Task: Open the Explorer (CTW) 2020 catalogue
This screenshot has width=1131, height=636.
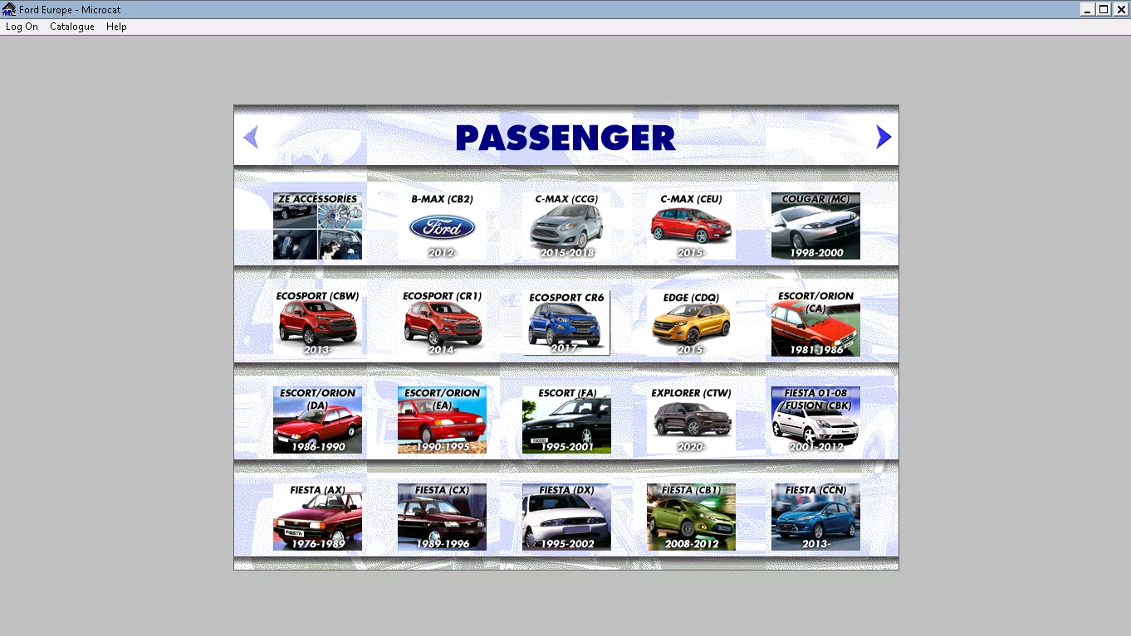Action: coord(691,420)
